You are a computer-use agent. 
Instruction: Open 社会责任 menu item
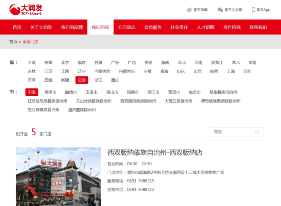coord(179,27)
